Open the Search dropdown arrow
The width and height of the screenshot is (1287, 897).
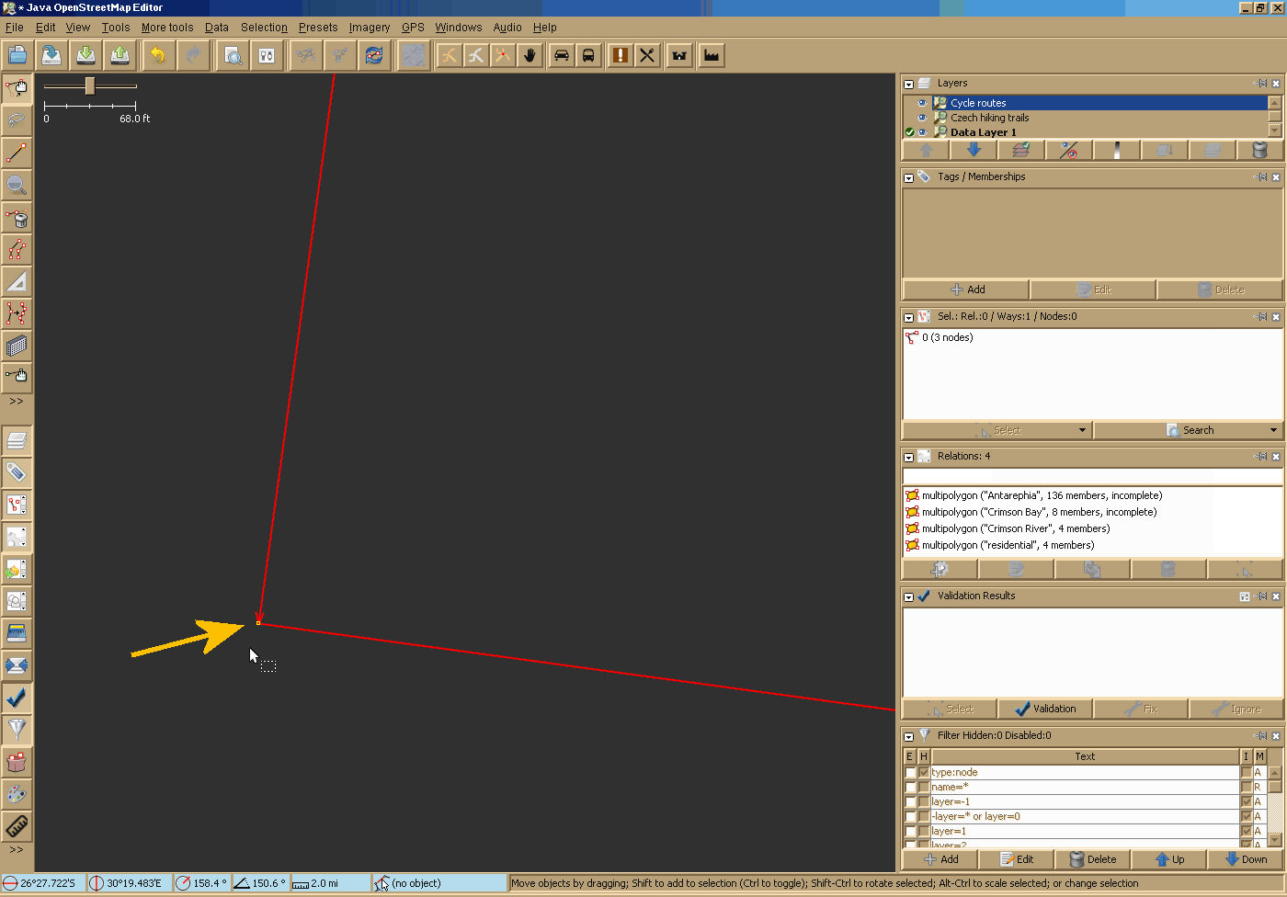(1273, 430)
